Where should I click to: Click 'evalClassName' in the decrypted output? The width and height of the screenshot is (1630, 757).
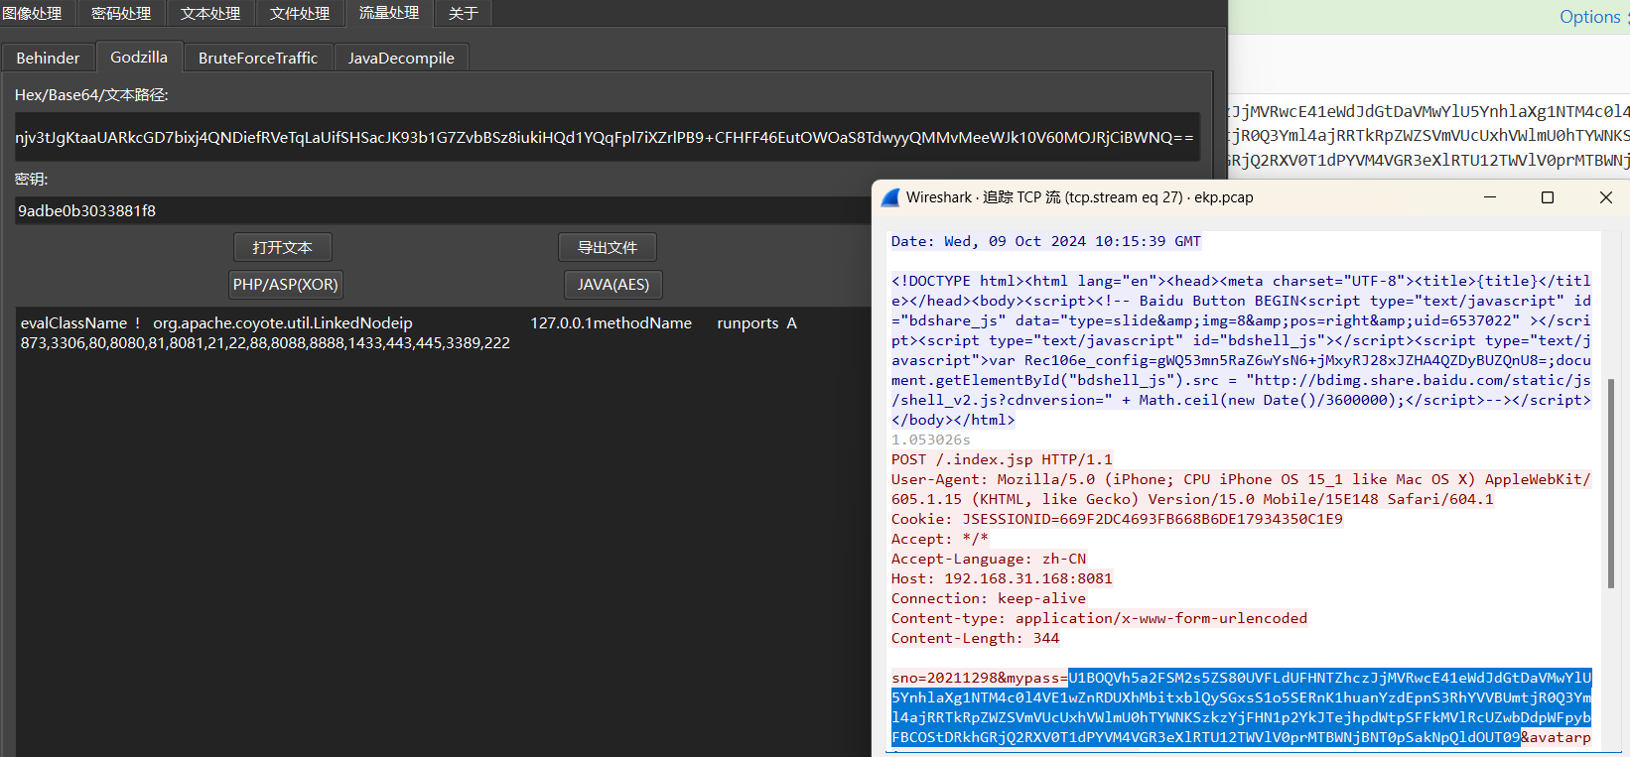coord(73,323)
